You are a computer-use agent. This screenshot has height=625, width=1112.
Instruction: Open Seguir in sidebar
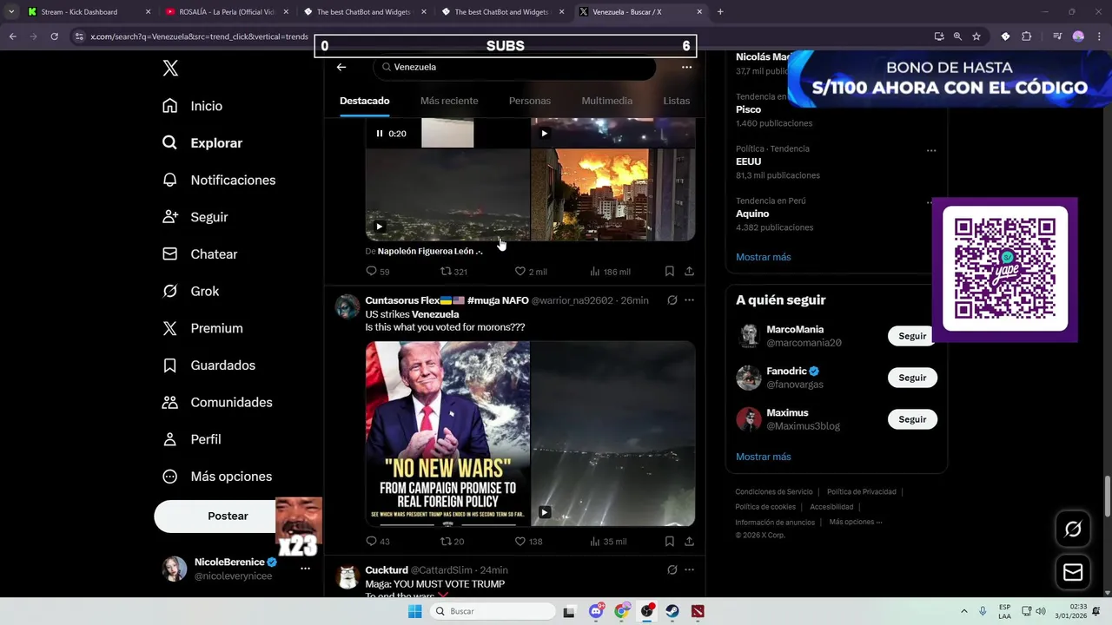[195, 217]
